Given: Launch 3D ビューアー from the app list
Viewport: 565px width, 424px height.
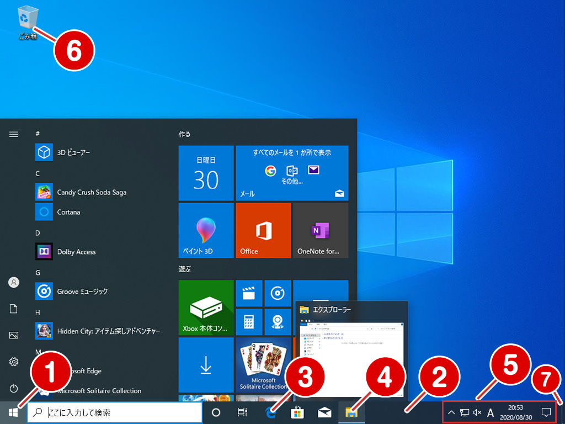Looking at the screenshot, I should (99, 152).
